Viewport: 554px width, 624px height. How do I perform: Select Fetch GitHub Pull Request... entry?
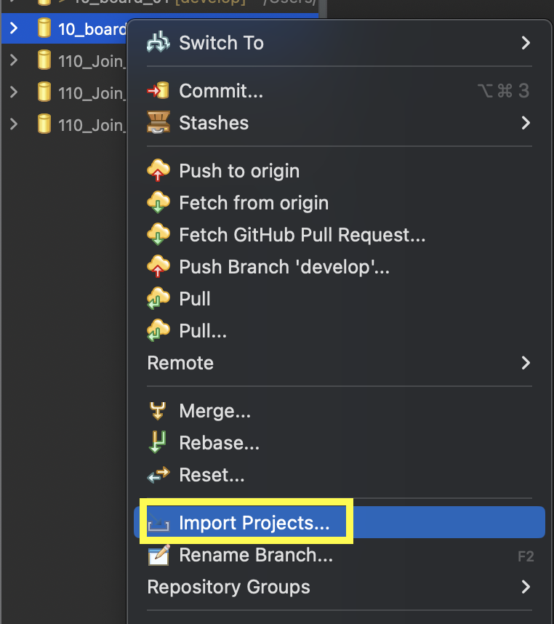click(302, 235)
